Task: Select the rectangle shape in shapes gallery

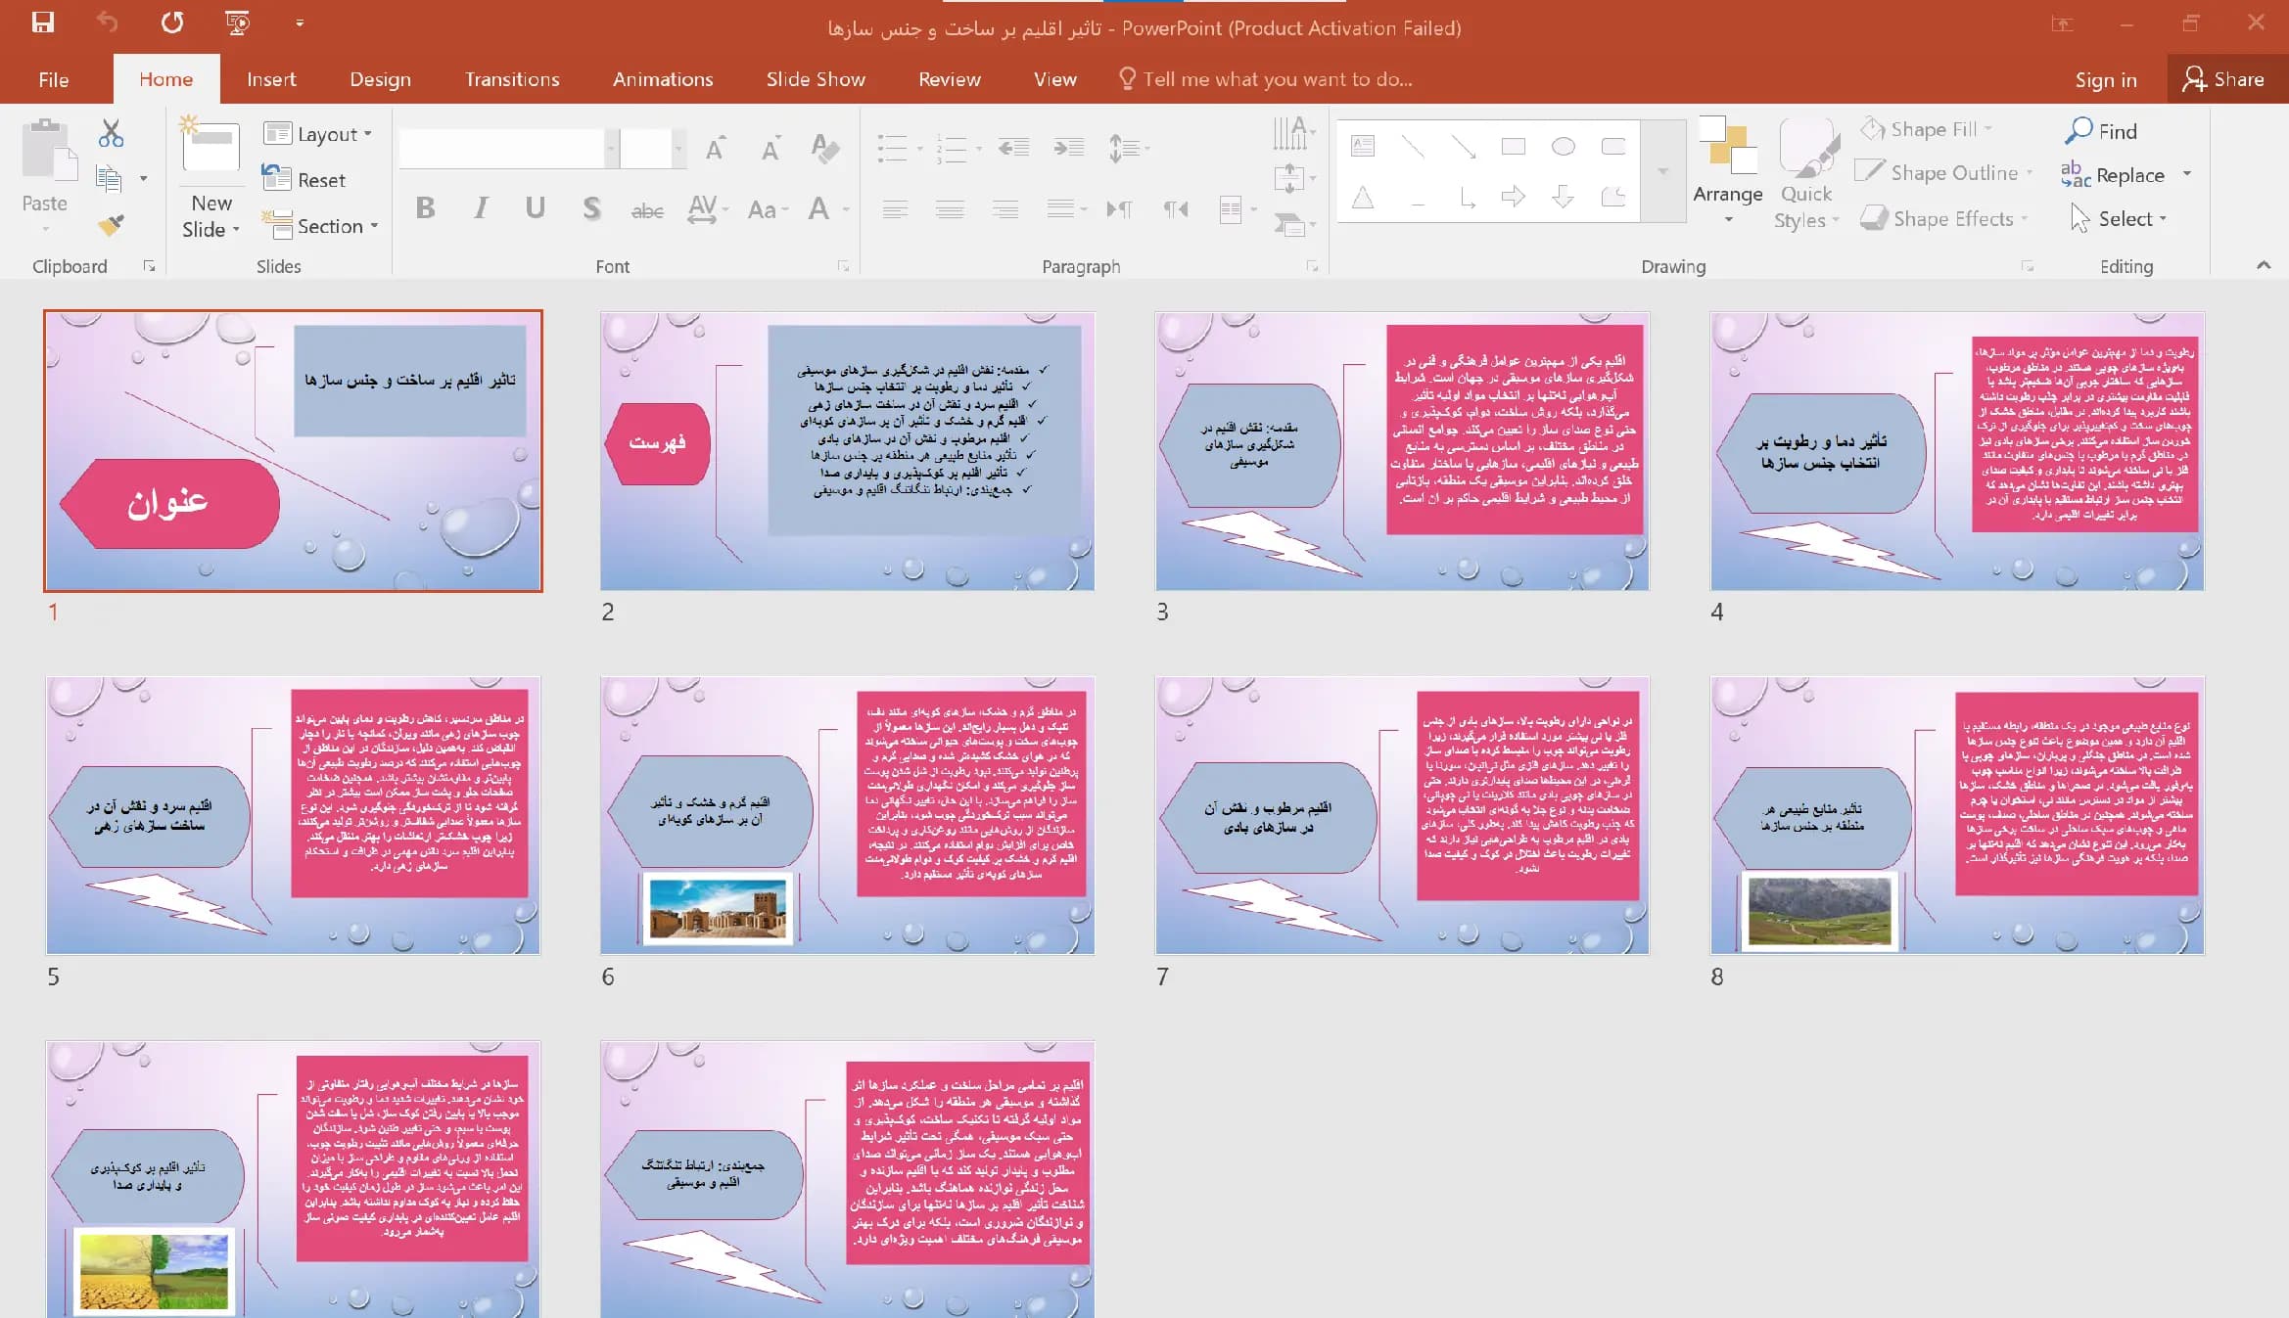Action: [1514, 147]
